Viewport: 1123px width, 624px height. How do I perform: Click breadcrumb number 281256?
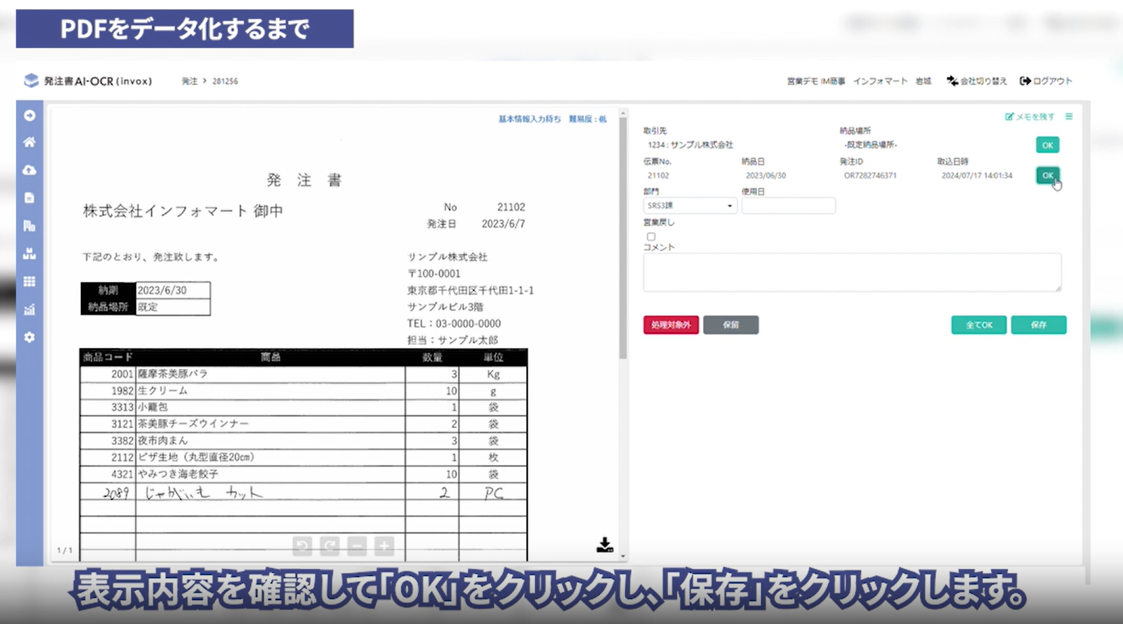(x=225, y=82)
